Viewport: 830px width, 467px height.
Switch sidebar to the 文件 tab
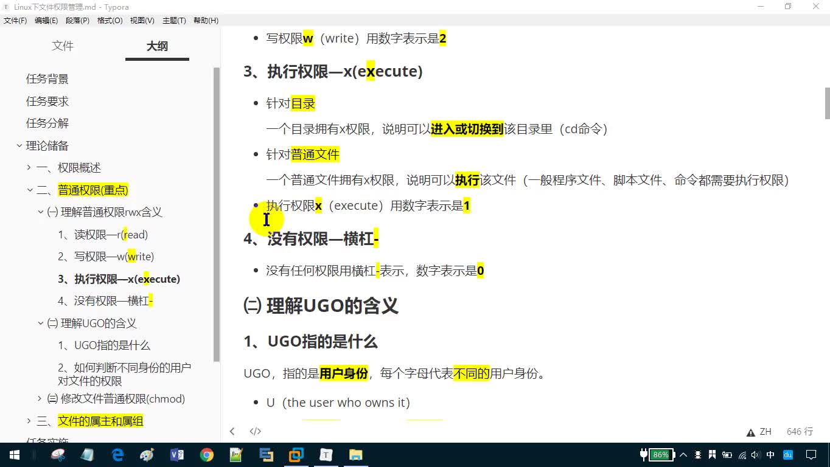point(63,46)
